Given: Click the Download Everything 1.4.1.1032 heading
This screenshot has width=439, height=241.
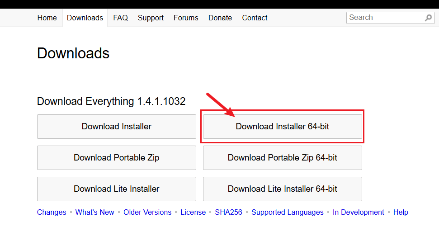Looking at the screenshot, I should (111, 101).
